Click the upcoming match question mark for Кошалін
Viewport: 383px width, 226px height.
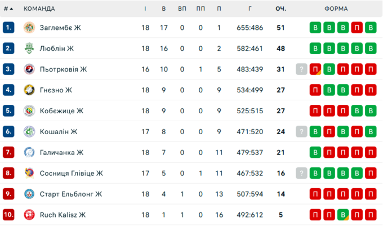click(x=302, y=132)
